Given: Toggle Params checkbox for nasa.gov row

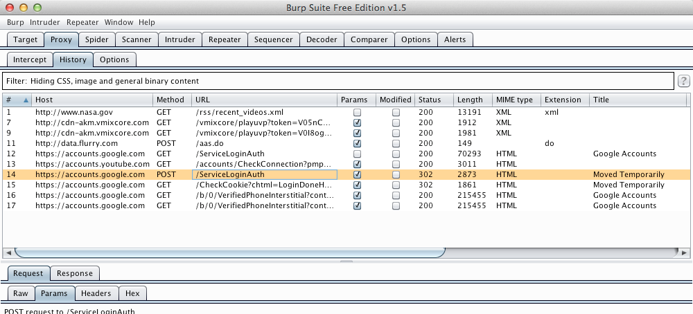Looking at the screenshot, I should (x=357, y=112).
